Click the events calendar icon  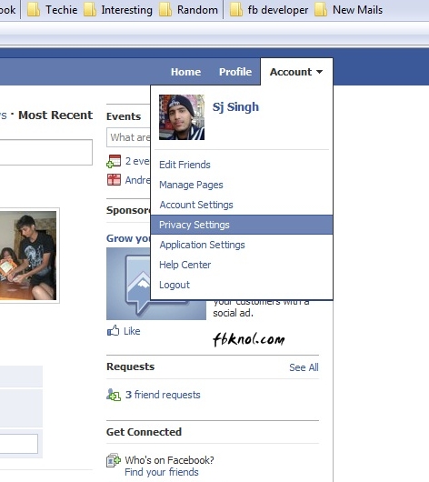click(114, 161)
